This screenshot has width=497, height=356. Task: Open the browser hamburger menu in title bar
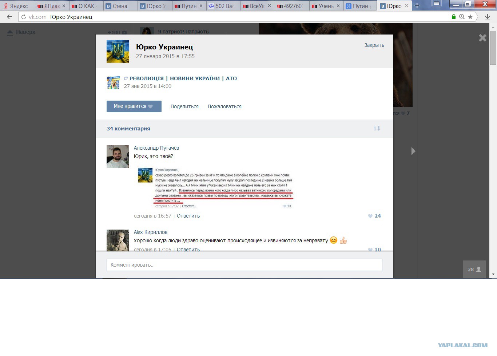point(437,4)
